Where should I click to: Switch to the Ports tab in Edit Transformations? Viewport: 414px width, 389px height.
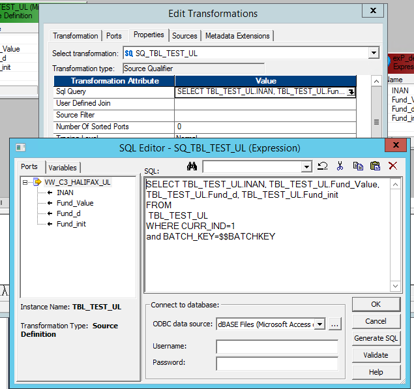[114, 36]
